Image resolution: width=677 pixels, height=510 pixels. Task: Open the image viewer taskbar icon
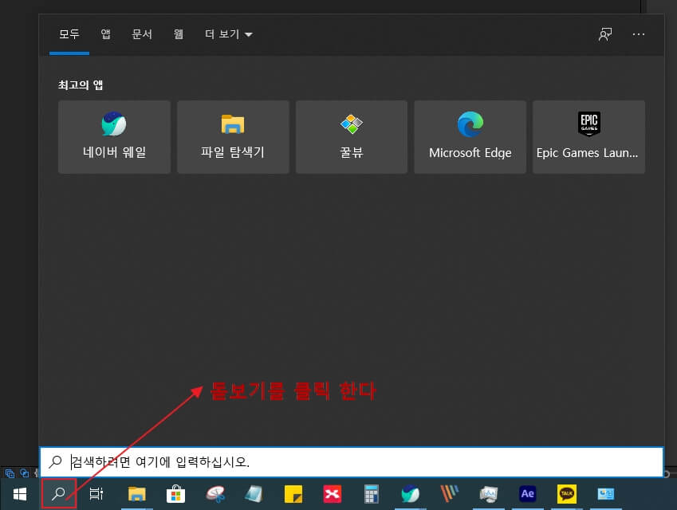(488, 494)
